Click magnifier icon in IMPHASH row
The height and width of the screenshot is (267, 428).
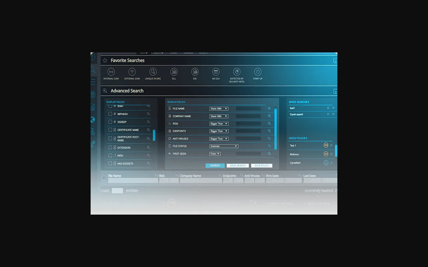[x=148, y=114]
